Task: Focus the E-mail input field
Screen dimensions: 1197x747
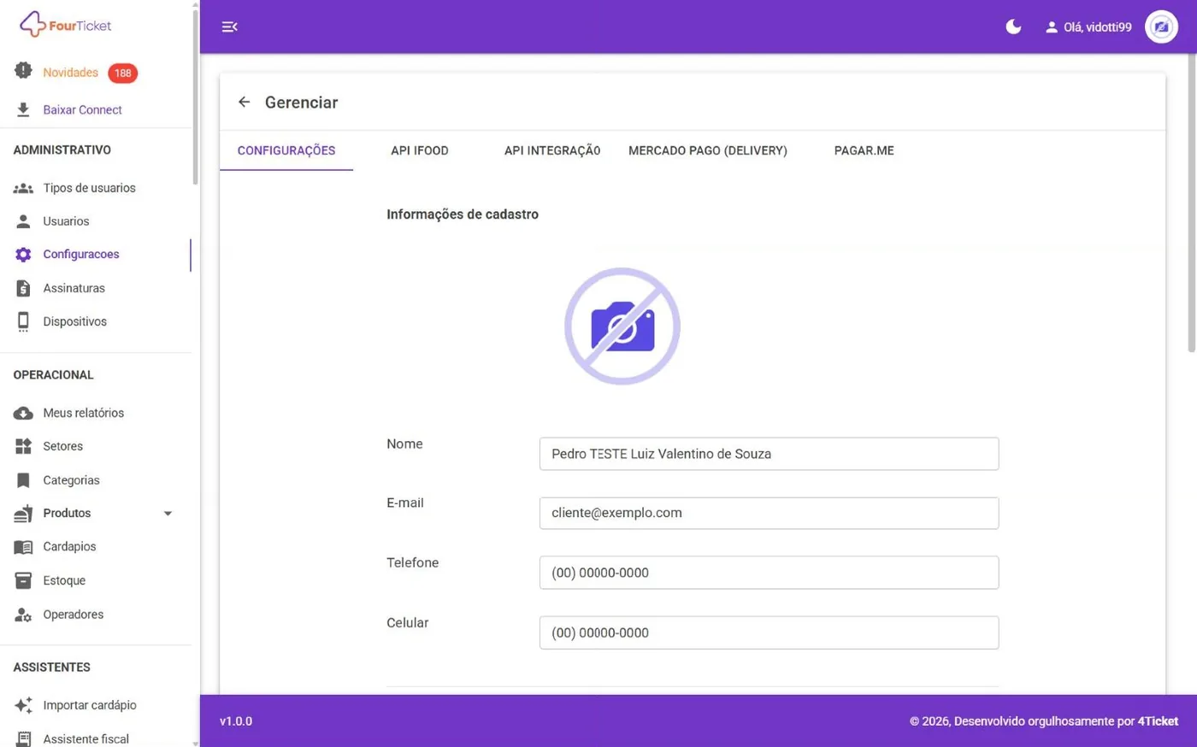Action: point(769,513)
